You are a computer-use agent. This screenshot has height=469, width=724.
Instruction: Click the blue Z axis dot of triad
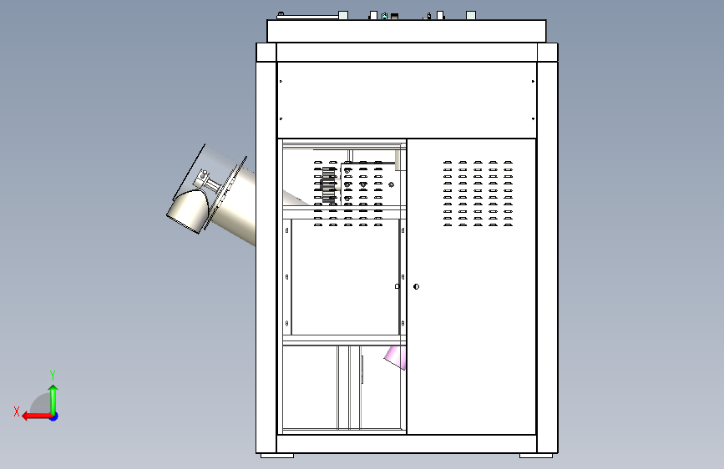(54, 416)
